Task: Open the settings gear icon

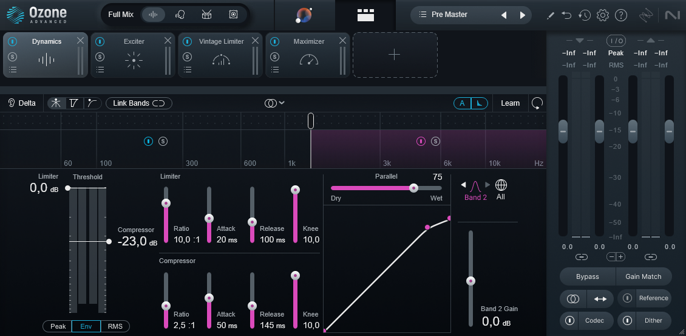Action: click(603, 15)
